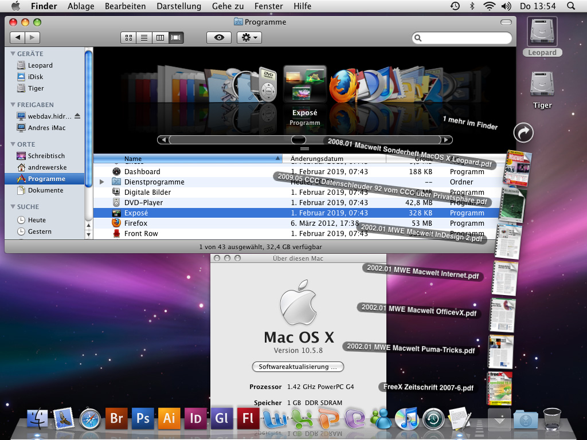The width and height of the screenshot is (587, 440).
Task: Launch Photoshop (Ps) from the Dock
Action: pyautogui.click(x=143, y=418)
